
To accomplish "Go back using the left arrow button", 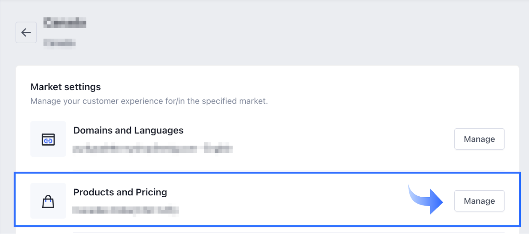I will [x=26, y=32].
